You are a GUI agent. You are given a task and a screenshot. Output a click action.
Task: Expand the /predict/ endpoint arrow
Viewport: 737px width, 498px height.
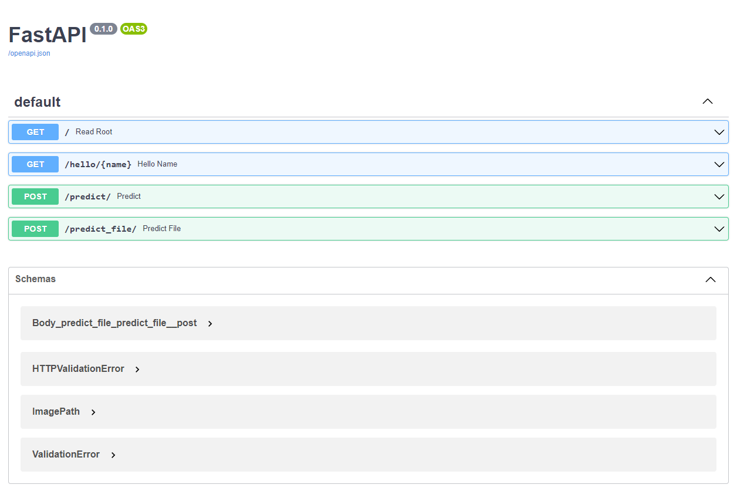pyautogui.click(x=719, y=197)
